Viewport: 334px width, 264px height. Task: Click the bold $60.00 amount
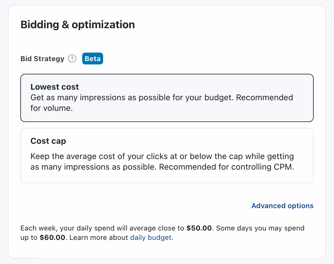(52, 238)
